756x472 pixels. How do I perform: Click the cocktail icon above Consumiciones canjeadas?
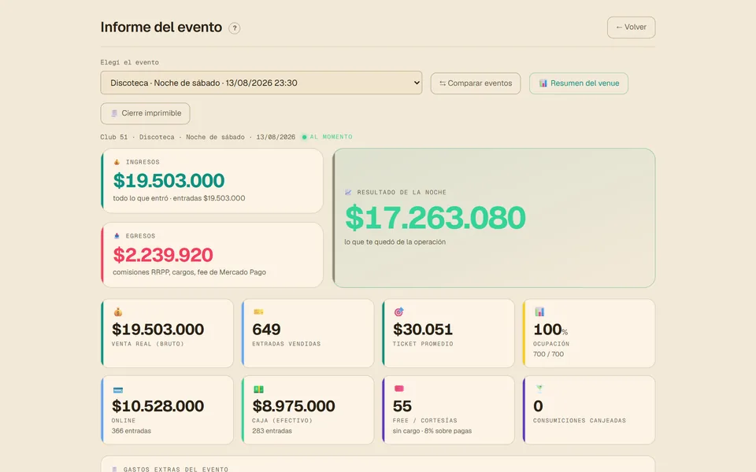(x=539, y=389)
